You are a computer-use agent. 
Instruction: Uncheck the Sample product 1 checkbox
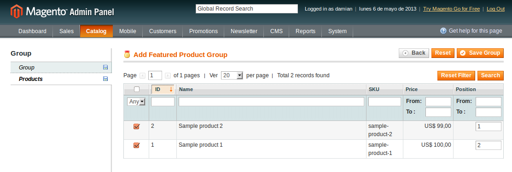point(136,146)
